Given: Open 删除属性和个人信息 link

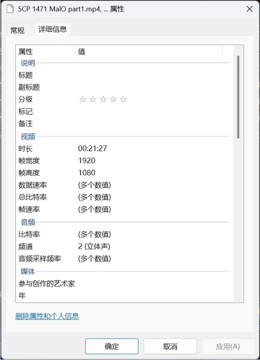Looking at the screenshot, I should tap(47, 316).
